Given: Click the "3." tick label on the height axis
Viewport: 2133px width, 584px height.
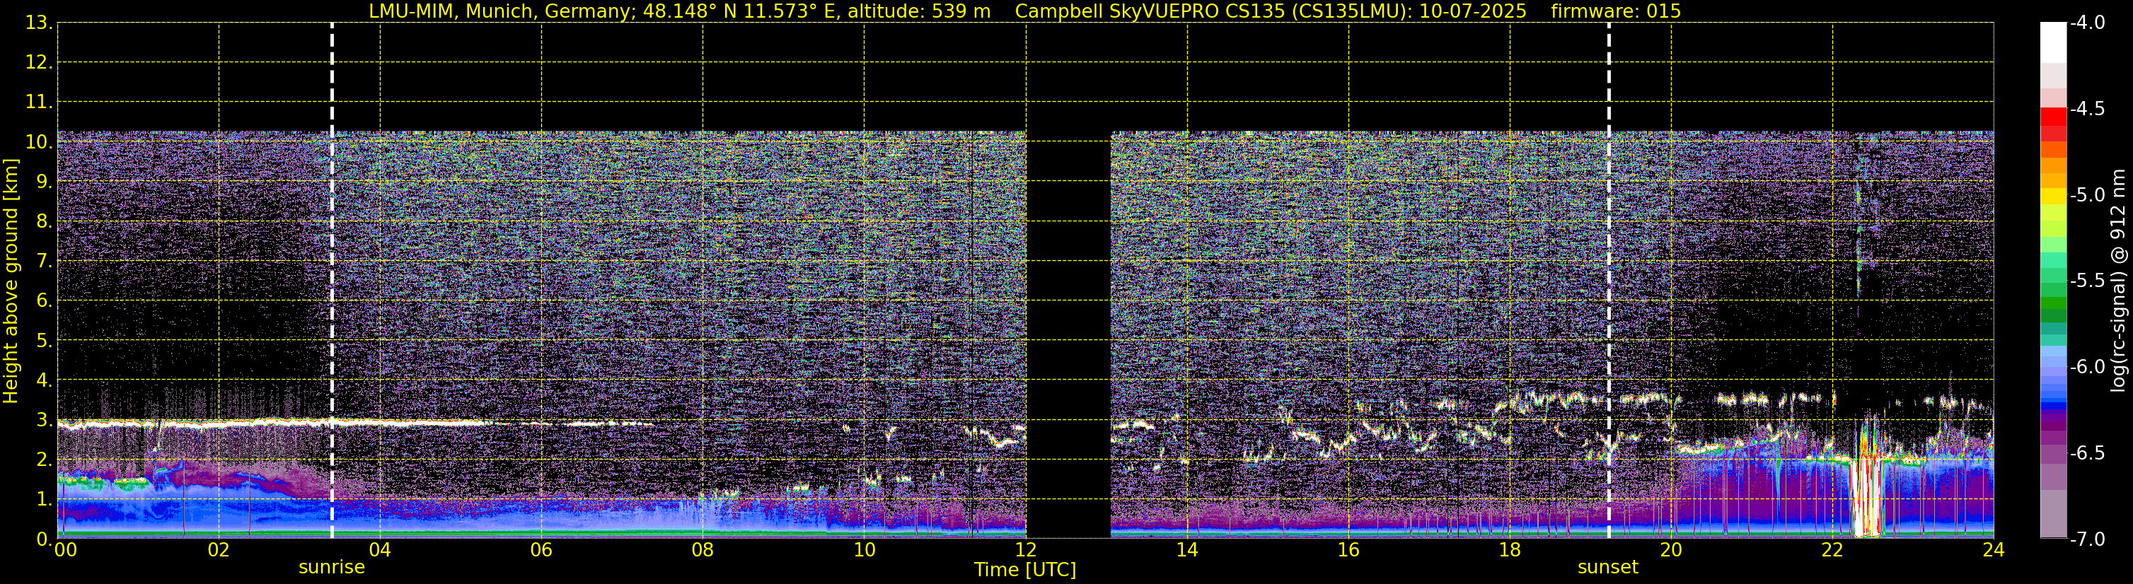Looking at the screenshot, I should coord(45,420).
